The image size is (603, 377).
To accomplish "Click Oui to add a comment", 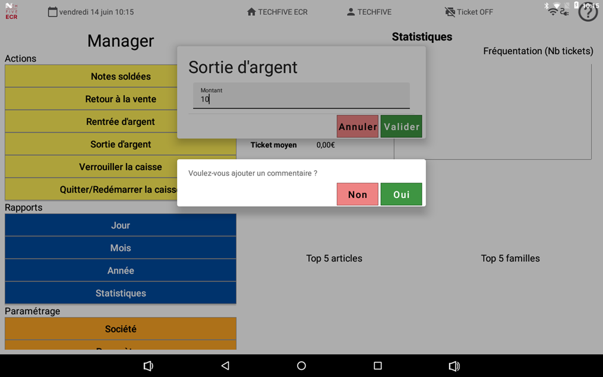I will click(x=401, y=194).
